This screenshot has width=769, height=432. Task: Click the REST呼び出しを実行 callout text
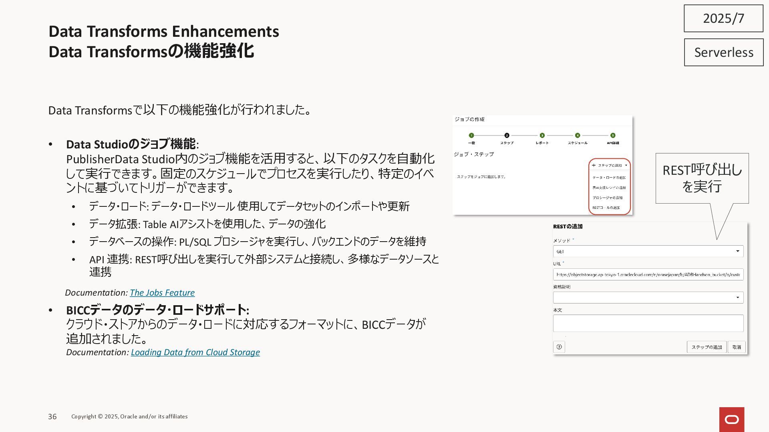702,178
